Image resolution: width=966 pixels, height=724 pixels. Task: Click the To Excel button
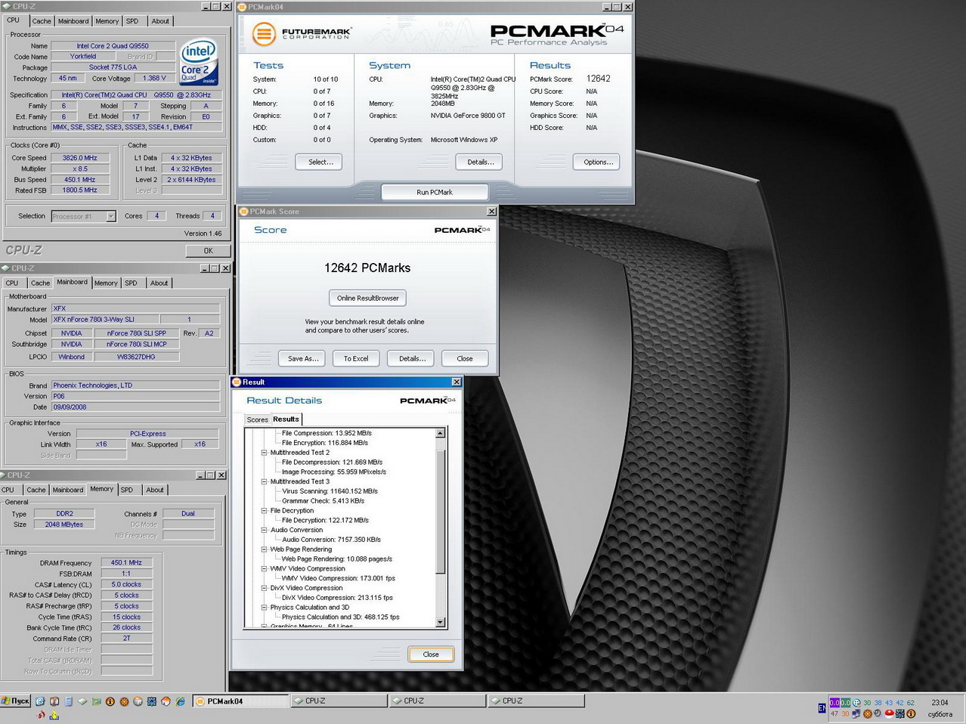(356, 359)
